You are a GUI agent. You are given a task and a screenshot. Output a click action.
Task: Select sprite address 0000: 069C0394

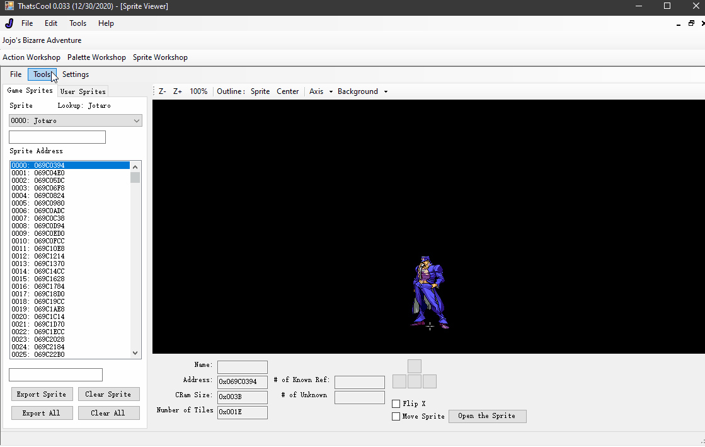(x=70, y=165)
